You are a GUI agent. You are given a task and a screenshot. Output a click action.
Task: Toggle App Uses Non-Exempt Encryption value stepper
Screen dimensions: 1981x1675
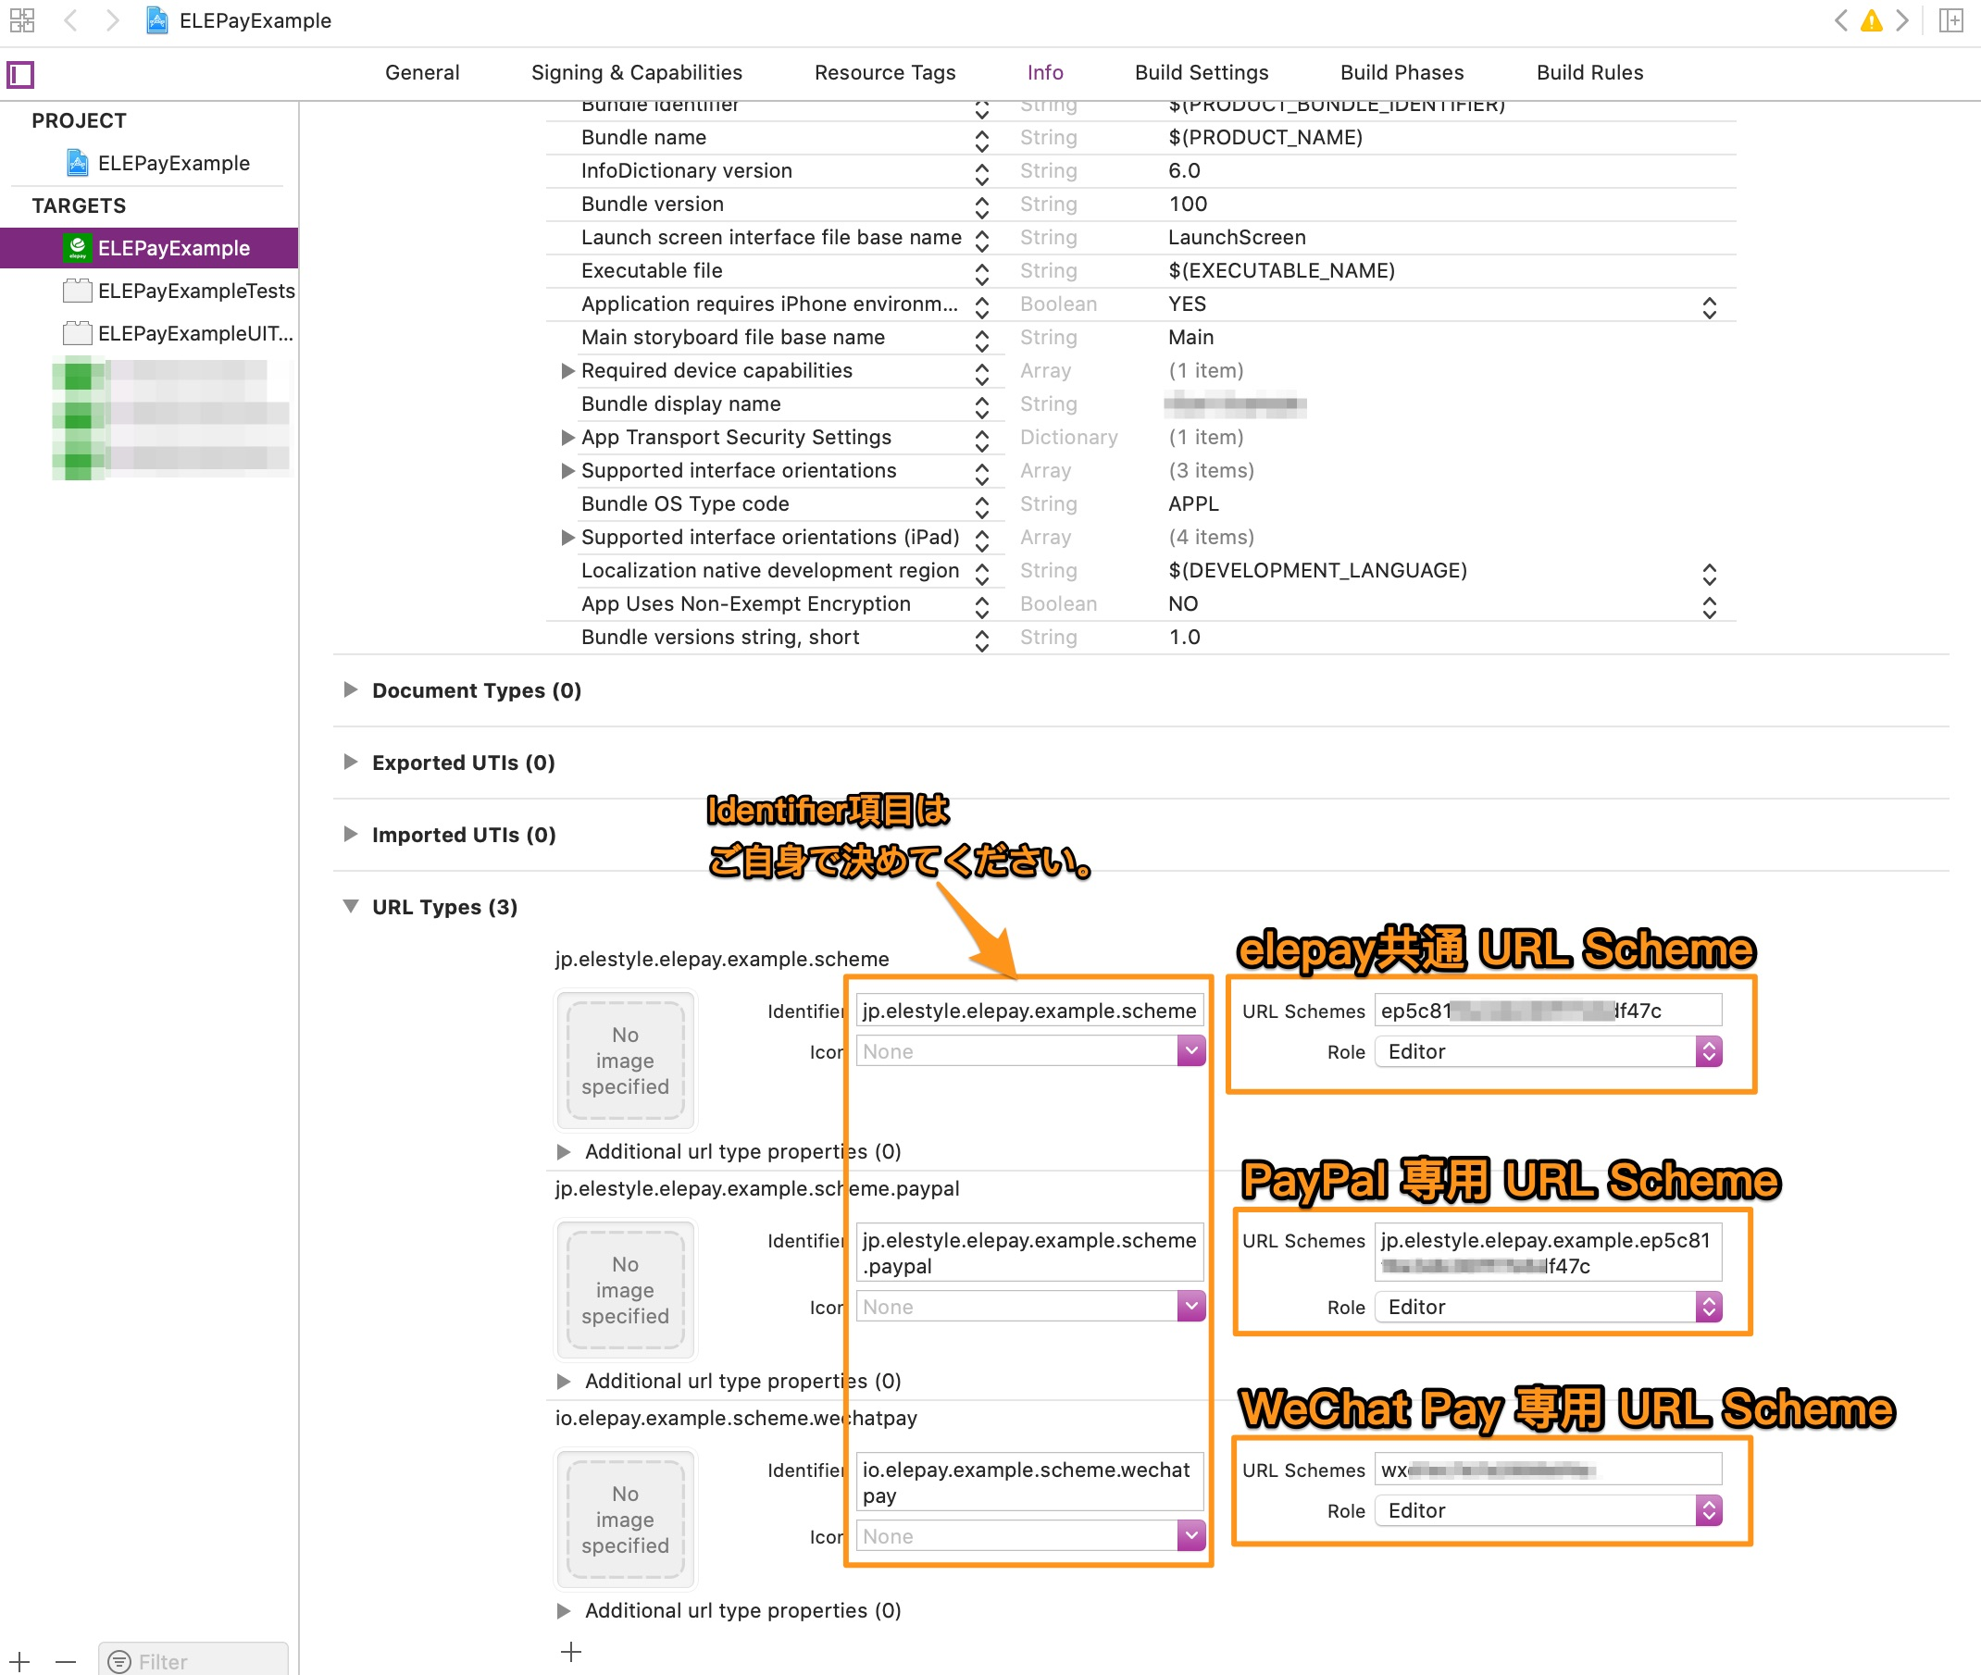(x=1709, y=606)
